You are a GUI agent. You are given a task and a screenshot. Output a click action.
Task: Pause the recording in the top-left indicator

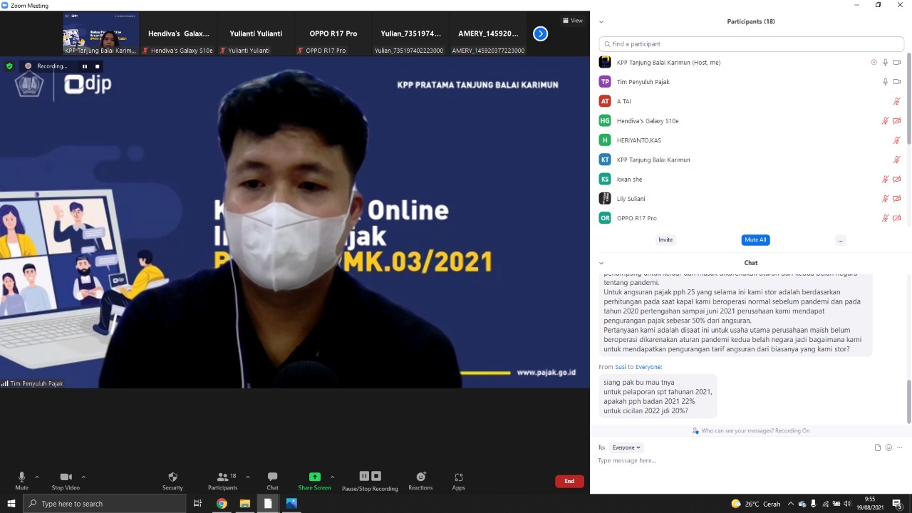click(84, 66)
